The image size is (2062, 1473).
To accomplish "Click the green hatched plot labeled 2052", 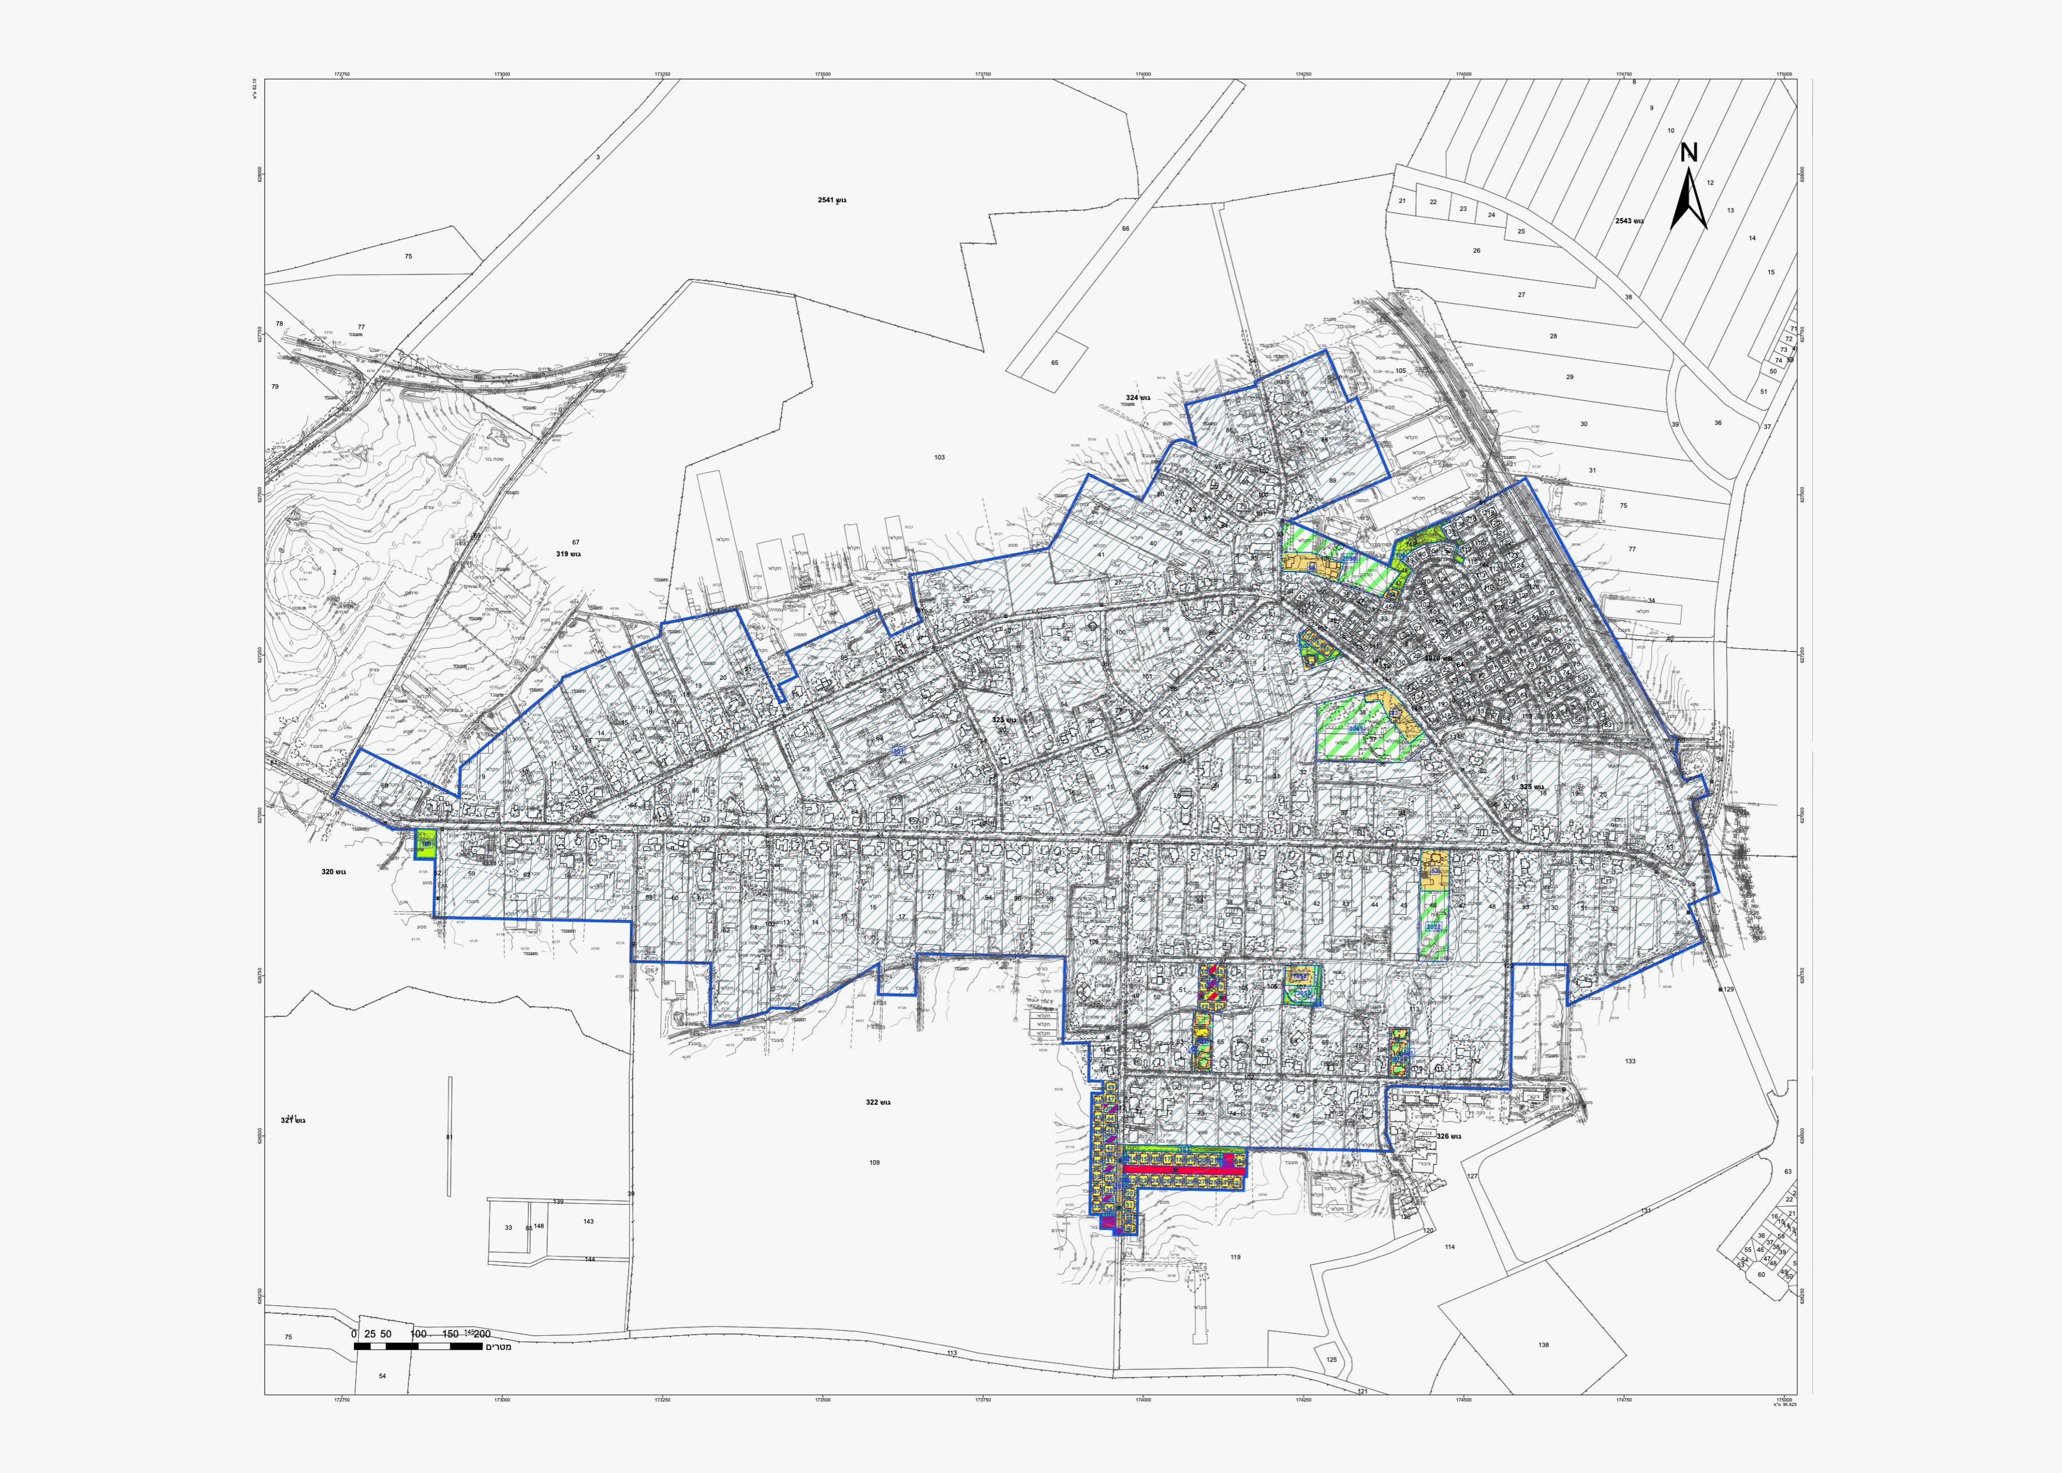I will (1433, 927).
